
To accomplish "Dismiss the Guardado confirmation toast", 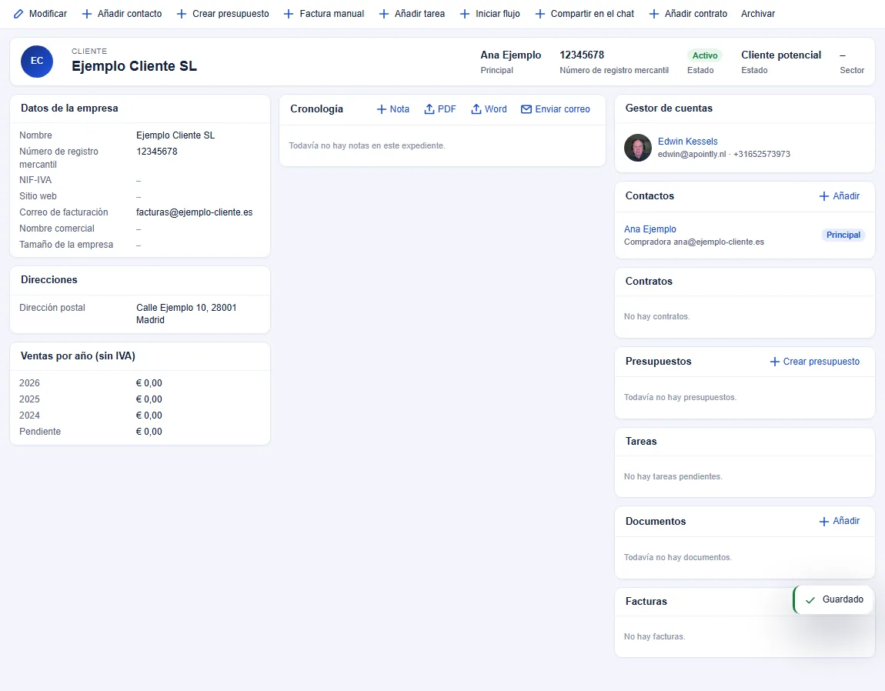I will coord(833,599).
